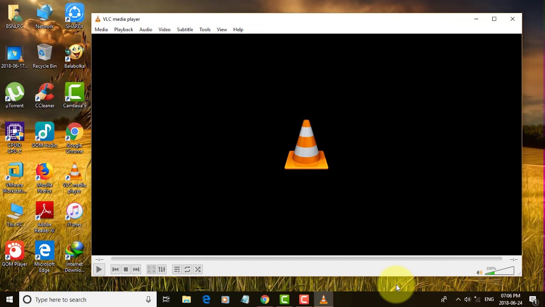Open the system volume tray icon
The width and height of the screenshot is (545, 307).
(468, 299)
